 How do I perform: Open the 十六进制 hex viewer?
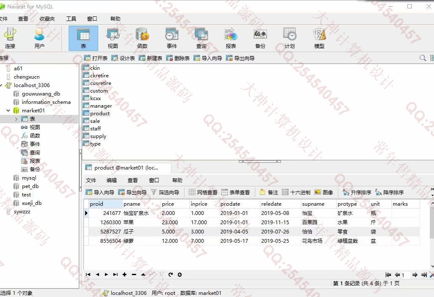point(296,192)
